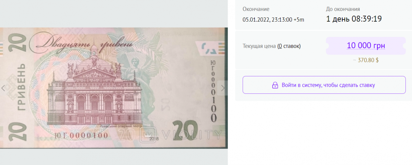Click the '10 000 грн' current price
The width and height of the screenshot is (412, 165).
point(366,46)
